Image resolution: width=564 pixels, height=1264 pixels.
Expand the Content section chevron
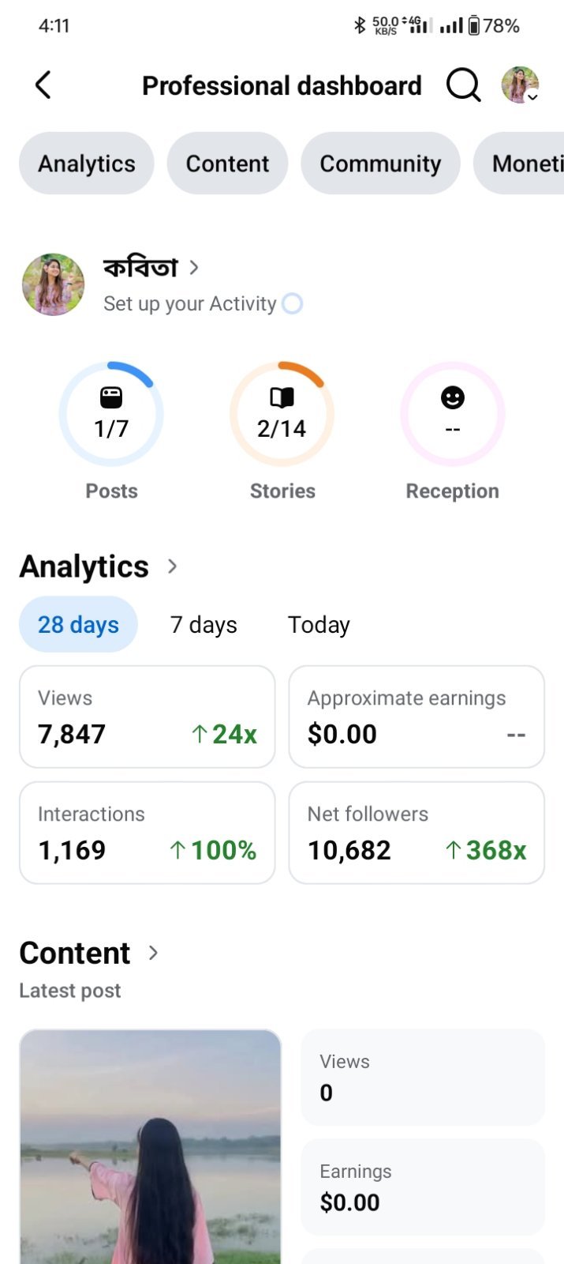point(154,953)
